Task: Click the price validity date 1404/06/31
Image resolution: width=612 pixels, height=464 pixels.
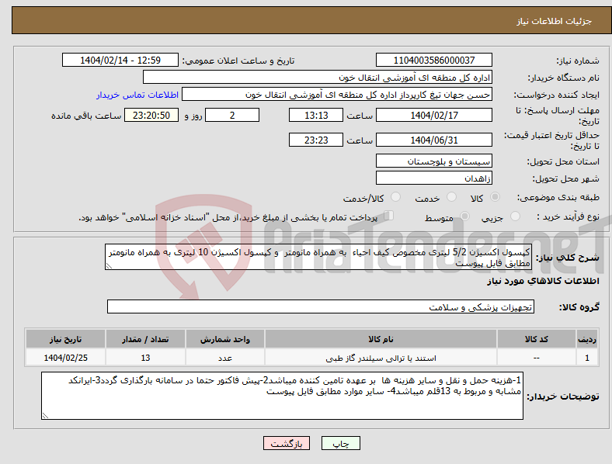Action: (x=433, y=140)
